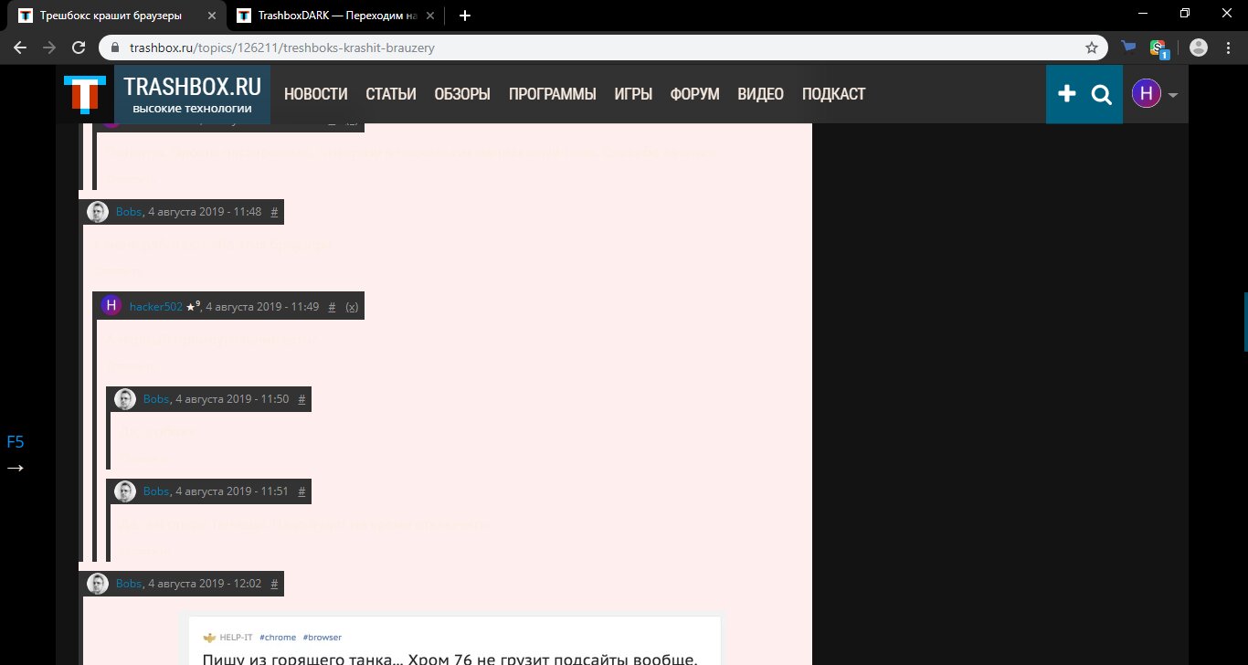Expand the user menu dropdown arrow
This screenshot has height=665, width=1248.
pyautogui.click(x=1172, y=95)
